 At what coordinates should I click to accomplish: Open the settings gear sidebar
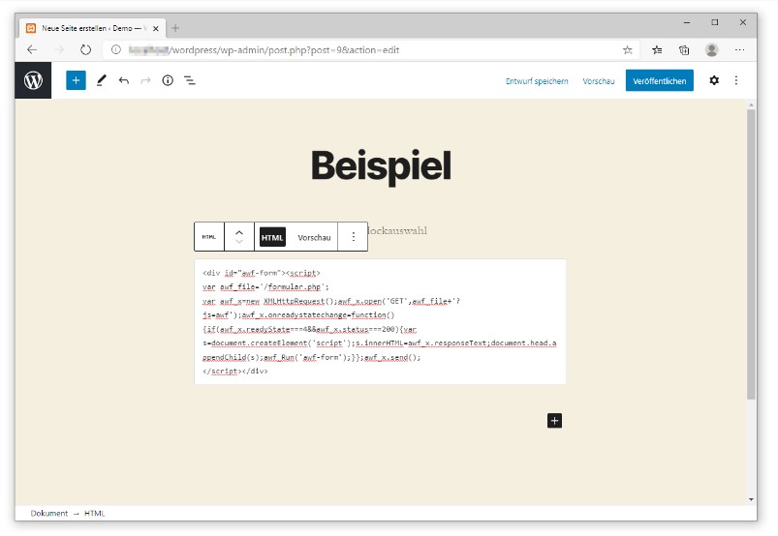click(714, 80)
